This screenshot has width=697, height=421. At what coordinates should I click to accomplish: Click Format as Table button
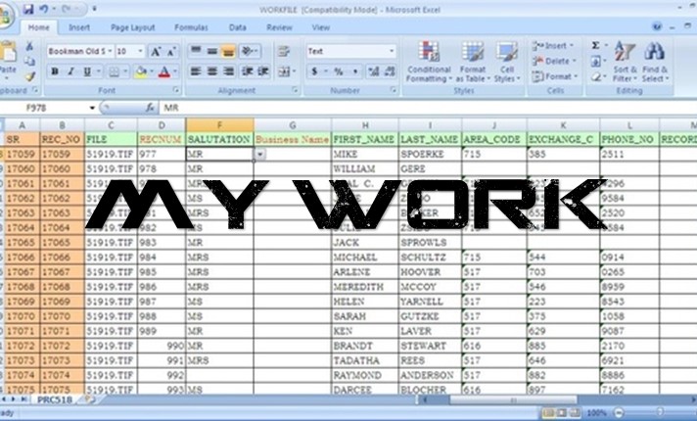[473, 62]
